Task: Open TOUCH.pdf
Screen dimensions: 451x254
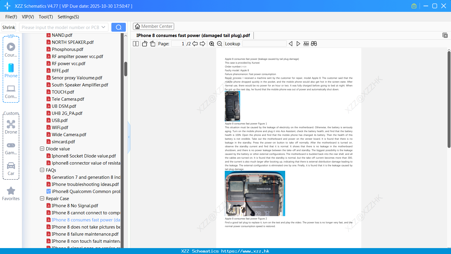Action: (60, 92)
